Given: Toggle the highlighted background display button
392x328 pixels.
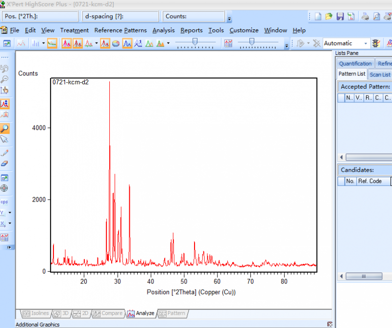Looking at the screenshot, I should (52, 43).
